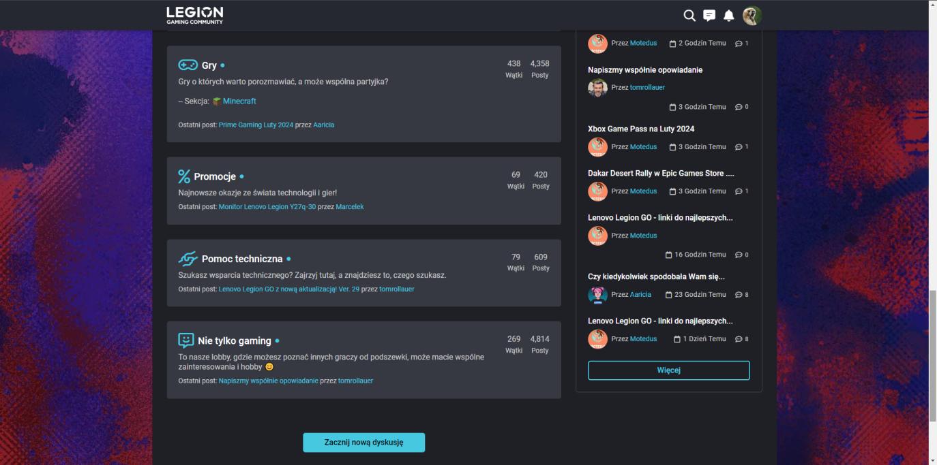
Task: Open the Pomoc techniczna forum category
Action: pos(242,259)
